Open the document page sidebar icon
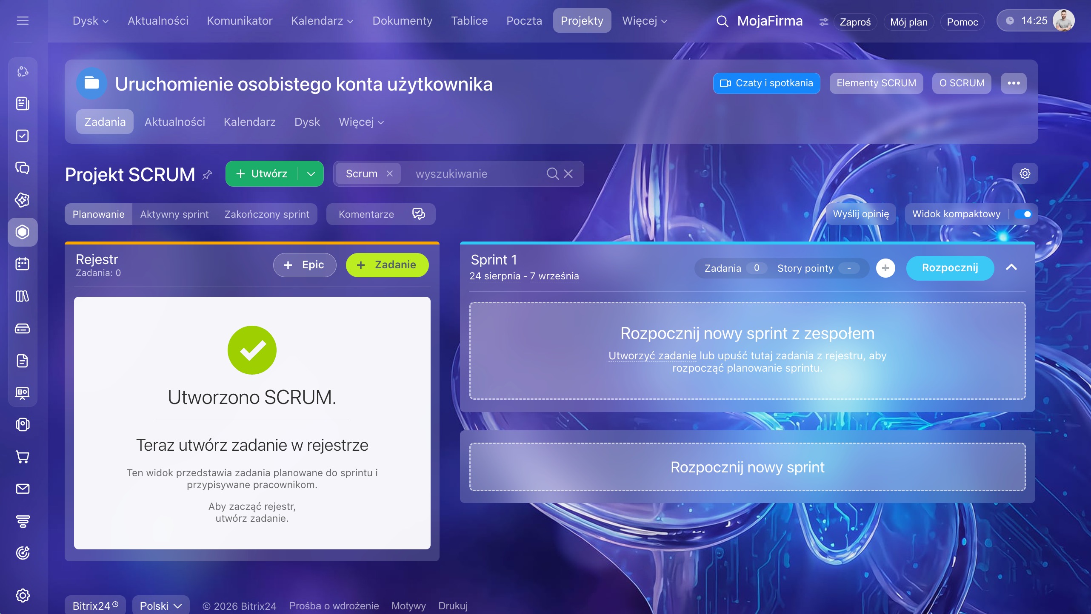1091x614 pixels. pos(23,361)
